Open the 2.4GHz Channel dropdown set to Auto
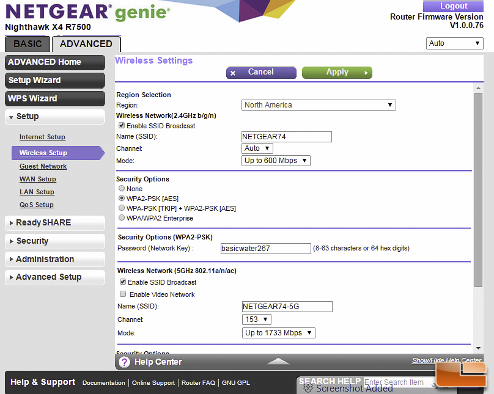Screen dimensions: 494x394 click(x=257, y=148)
